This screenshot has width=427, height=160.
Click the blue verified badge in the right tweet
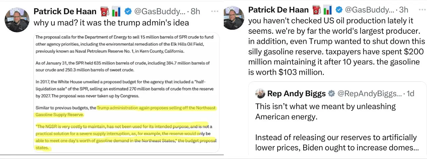pos(339,10)
